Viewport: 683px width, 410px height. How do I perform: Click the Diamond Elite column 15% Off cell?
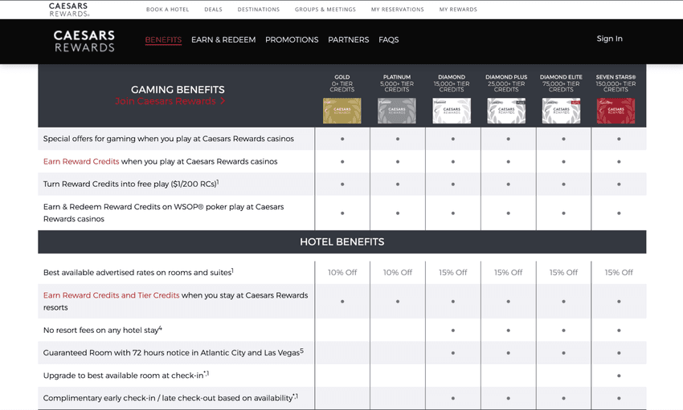pyautogui.click(x=563, y=273)
